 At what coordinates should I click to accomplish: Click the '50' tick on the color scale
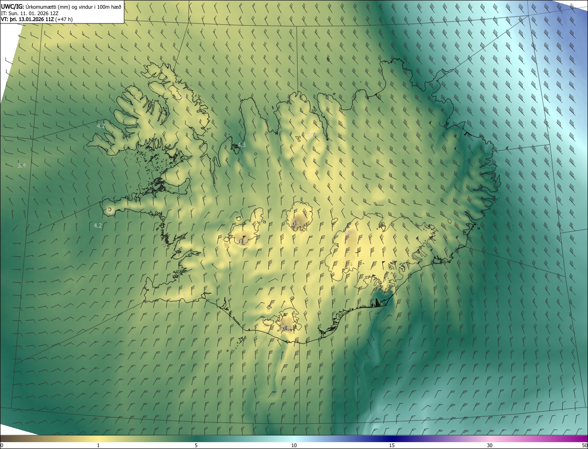(x=584, y=446)
